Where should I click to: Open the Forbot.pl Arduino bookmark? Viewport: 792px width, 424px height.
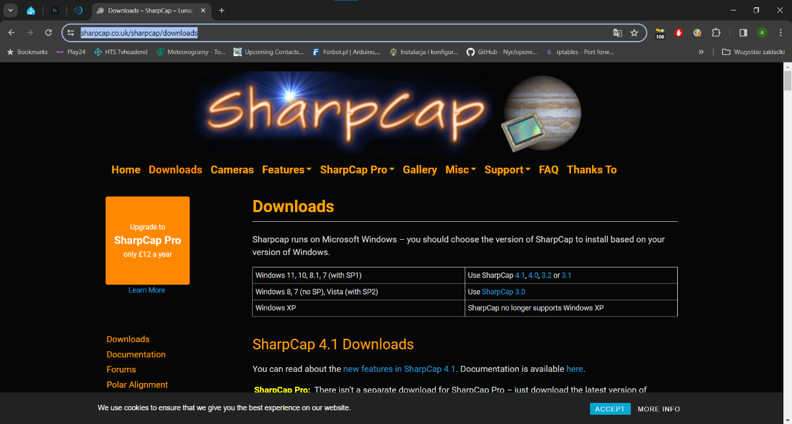click(346, 52)
